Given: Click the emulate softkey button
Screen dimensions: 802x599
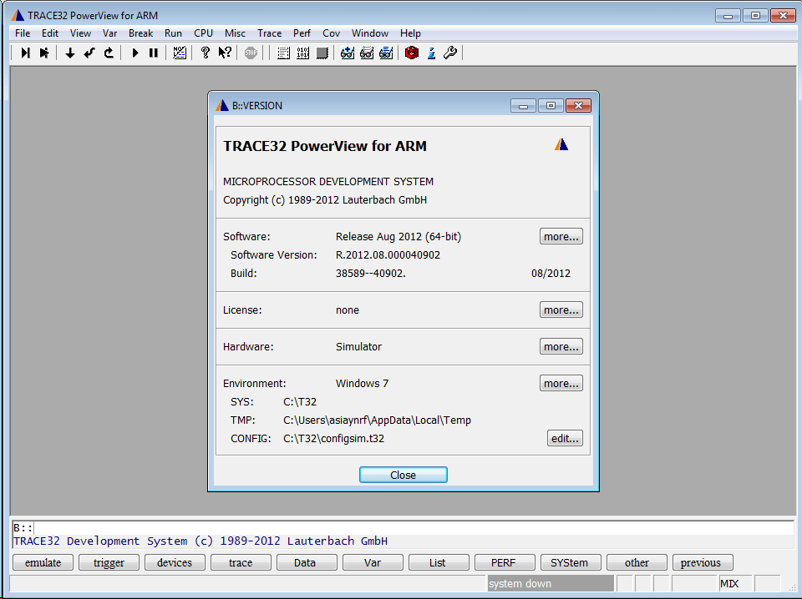Looking at the screenshot, I should point(43,563).
